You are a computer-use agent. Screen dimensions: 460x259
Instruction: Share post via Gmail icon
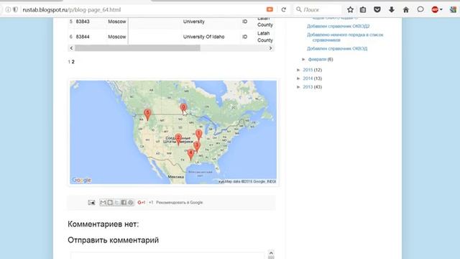[x=103, y=202]
